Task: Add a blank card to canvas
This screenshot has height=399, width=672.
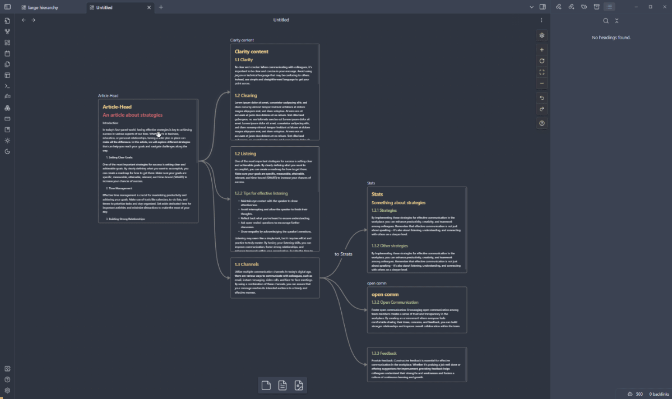Action: (x=266, y=386)
